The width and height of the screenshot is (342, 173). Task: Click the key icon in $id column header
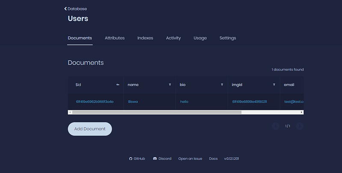coord(118,85)
